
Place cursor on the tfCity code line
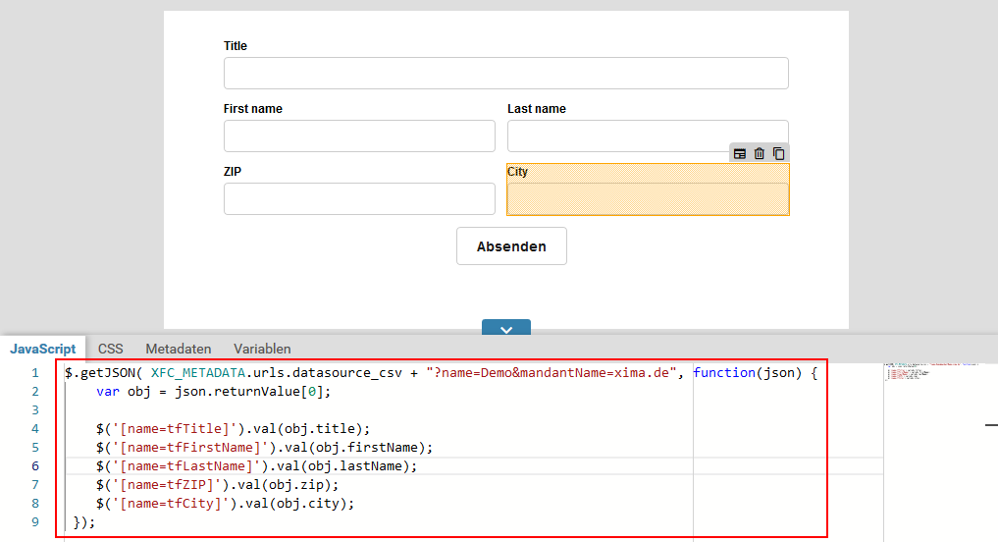(224, 504)
